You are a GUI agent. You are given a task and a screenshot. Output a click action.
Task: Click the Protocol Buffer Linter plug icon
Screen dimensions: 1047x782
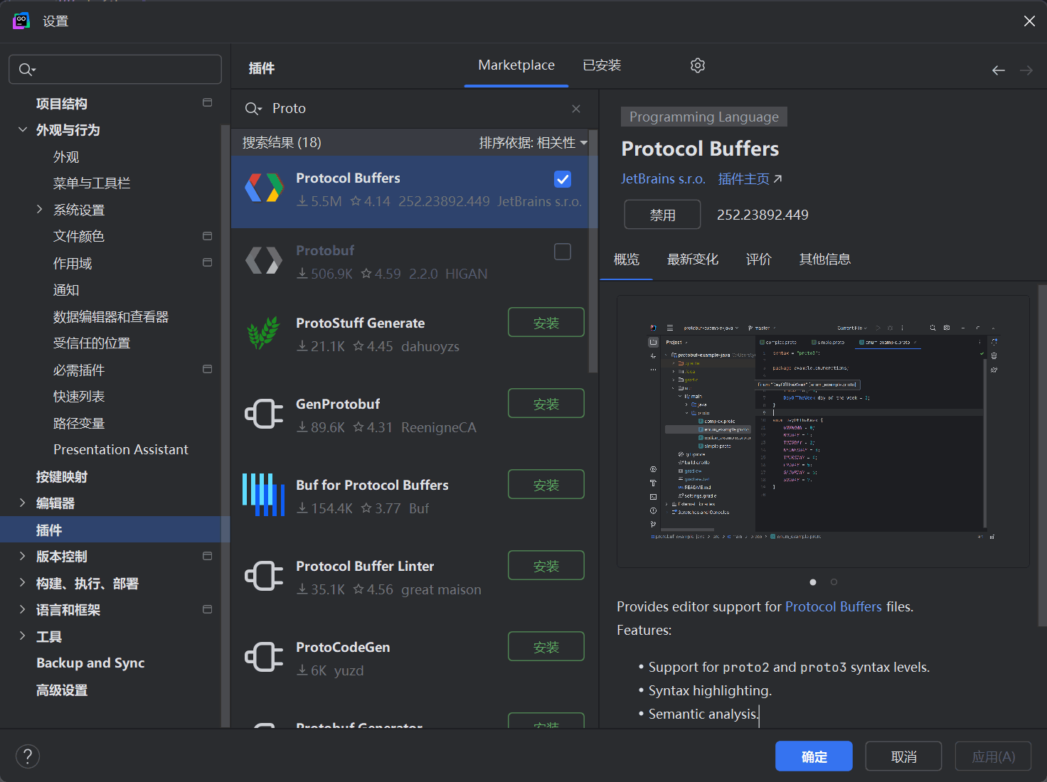click(264, 576)
